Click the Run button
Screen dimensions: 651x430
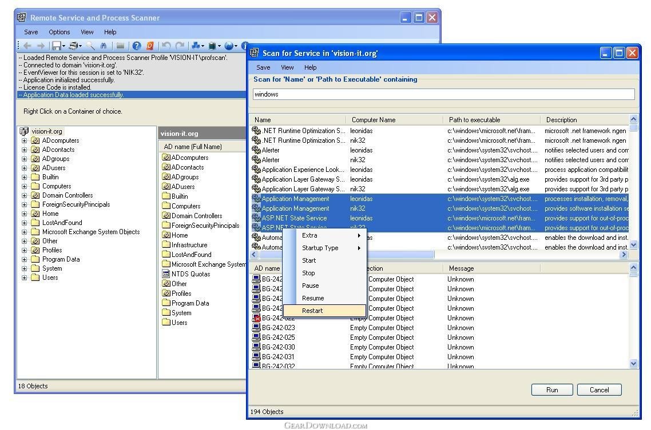[552, 390]
